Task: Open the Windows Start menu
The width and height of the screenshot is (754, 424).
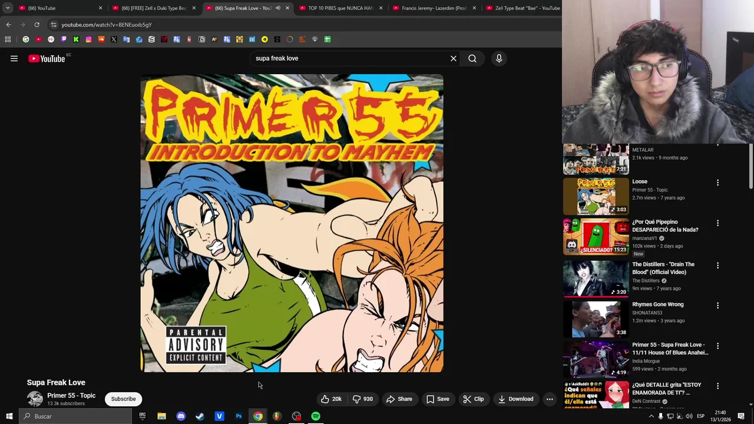Action: pyautogui.click(x=9, y=416)
